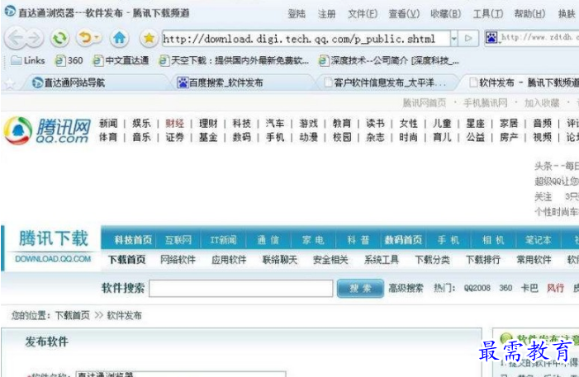Open the 深度技术--公司简介 bookmark
This screenshot has height=377, width=579.
tap(389, 60)
